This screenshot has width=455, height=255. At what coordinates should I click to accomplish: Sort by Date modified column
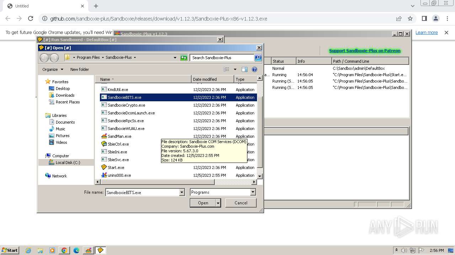point(213,79)
